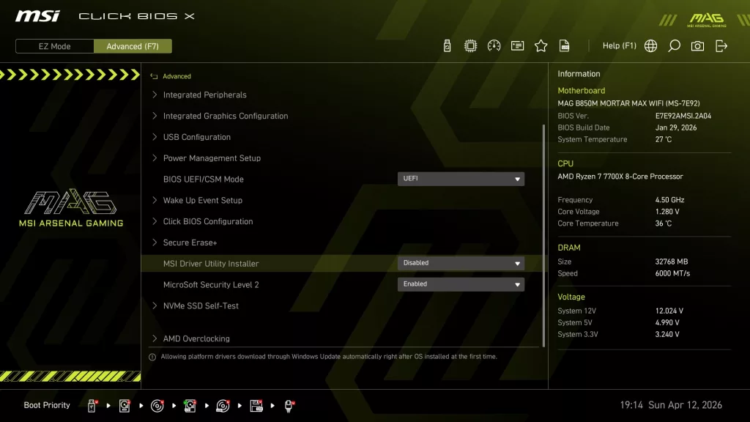Open the M-Flash USB BIOS update icon
Screen dimensions: 750x422
click(447, 46)
